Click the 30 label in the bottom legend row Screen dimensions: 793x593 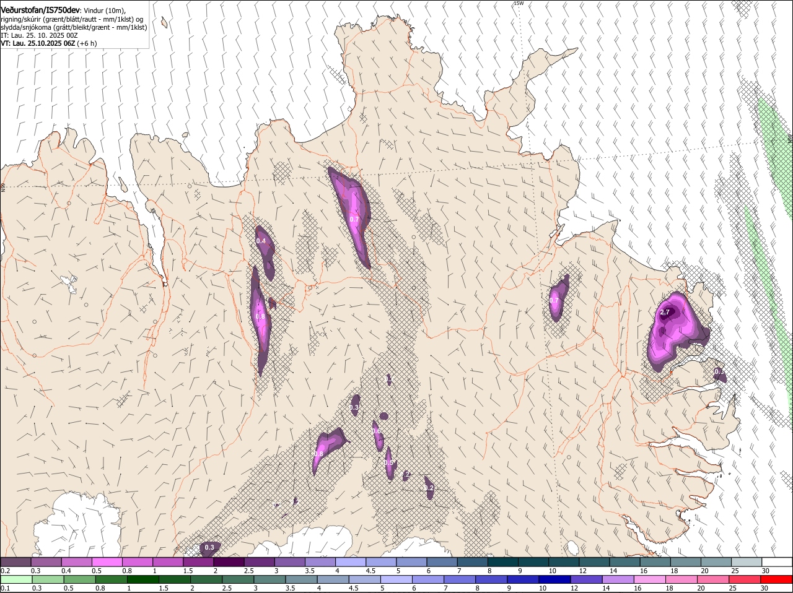(x=764, y=588)
